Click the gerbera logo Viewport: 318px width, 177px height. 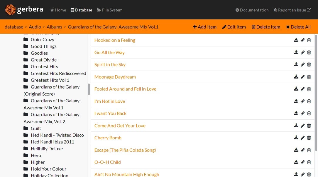pos(24,9)
